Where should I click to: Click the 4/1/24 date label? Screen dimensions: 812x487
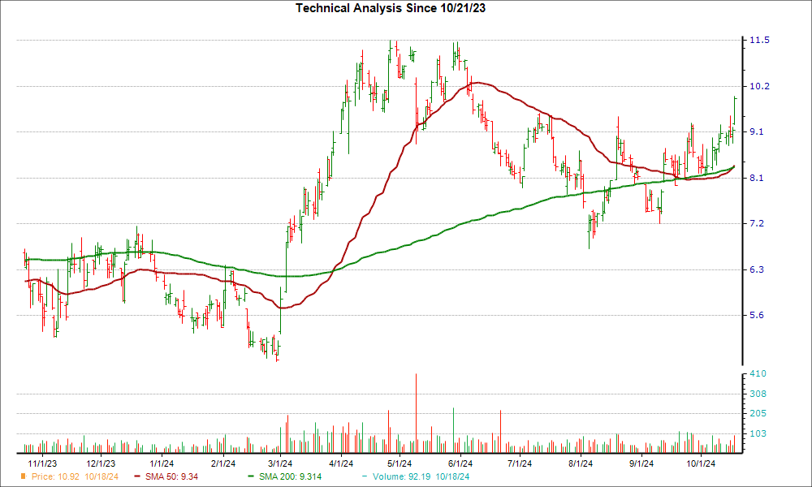341,463
